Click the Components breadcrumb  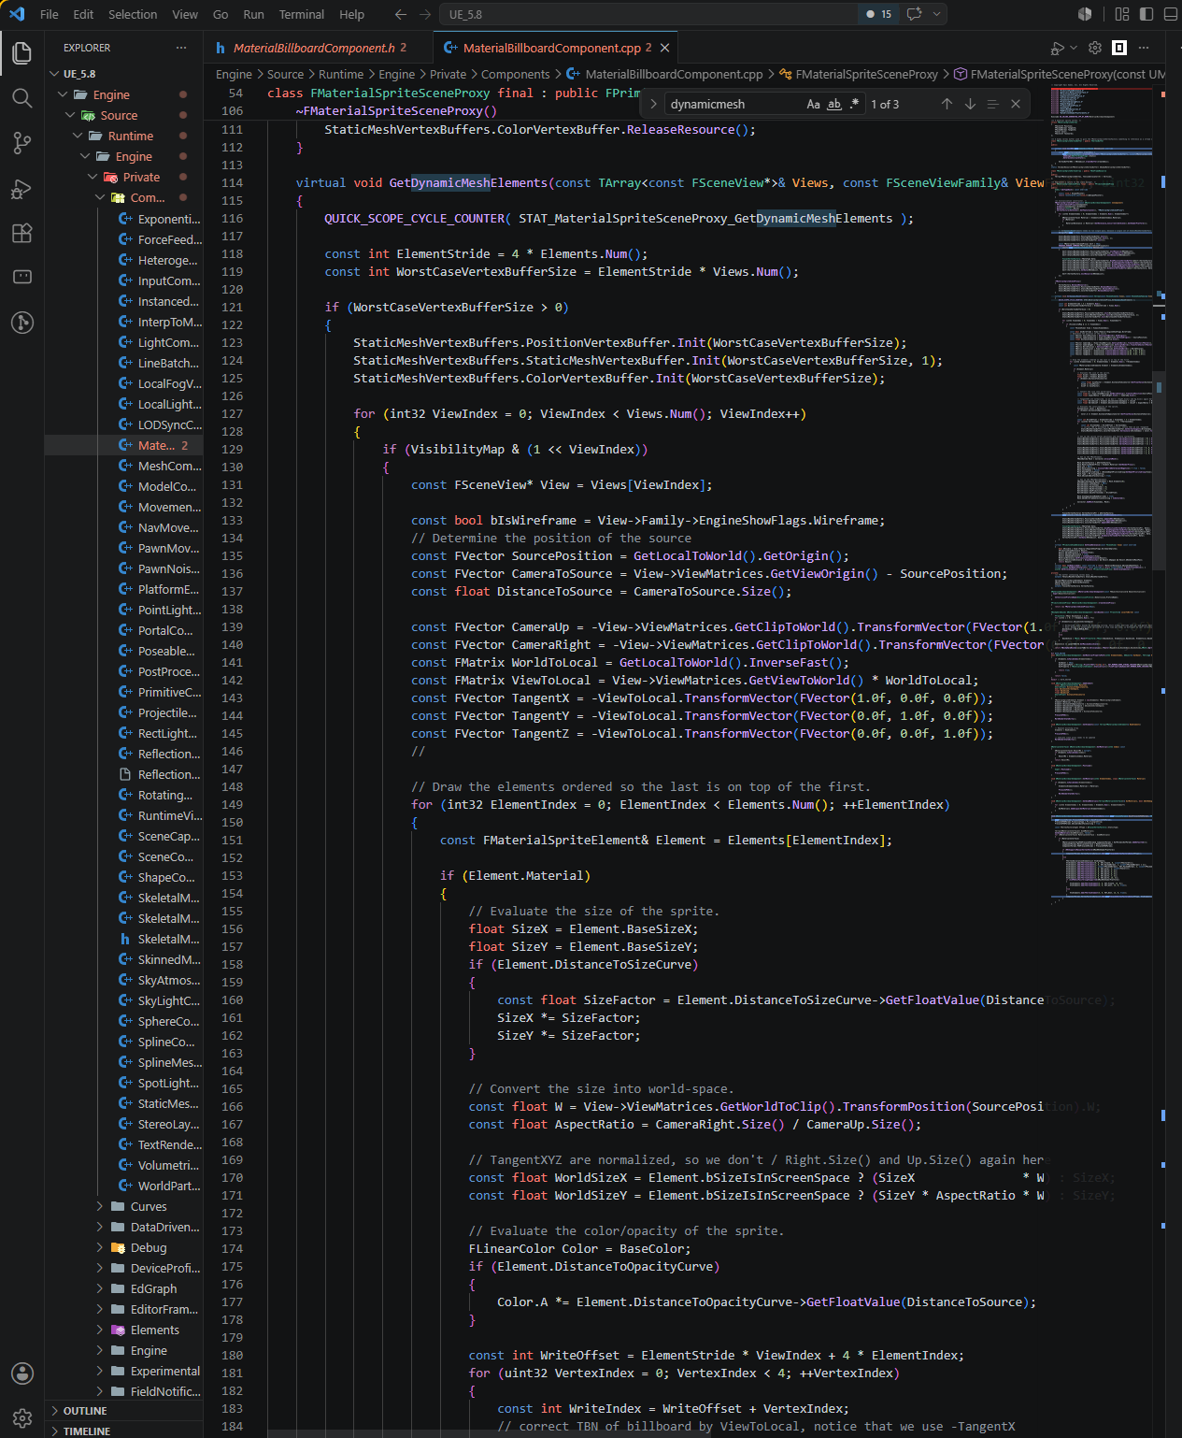[x=515, y=74]
